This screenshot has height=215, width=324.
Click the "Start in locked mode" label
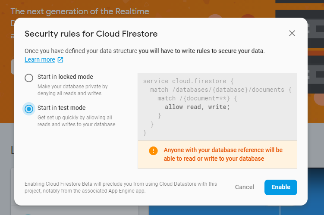tap(65, 77)
